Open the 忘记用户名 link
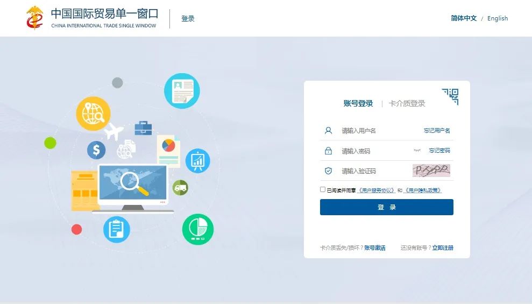 coord(437,131)
